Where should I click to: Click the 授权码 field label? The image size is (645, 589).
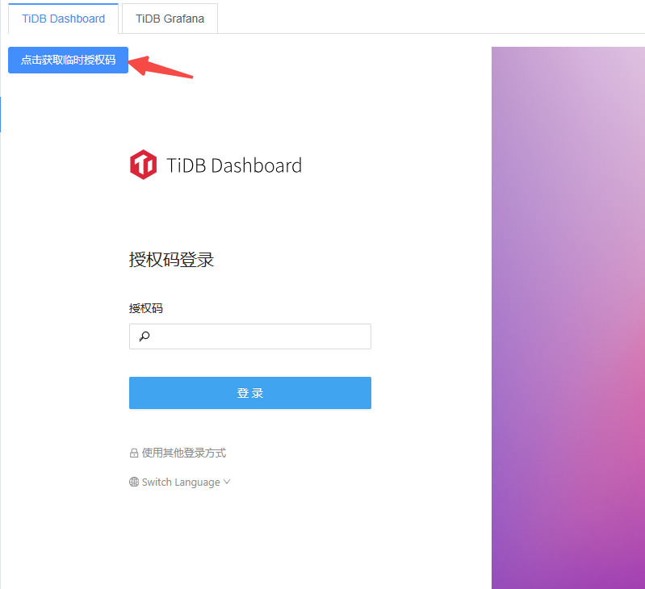(x=146, y=308)
